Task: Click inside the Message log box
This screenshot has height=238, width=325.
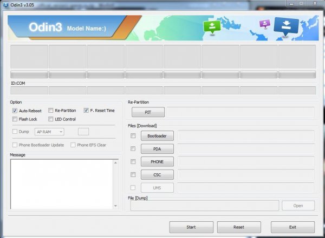Action: tap(62, 184)
